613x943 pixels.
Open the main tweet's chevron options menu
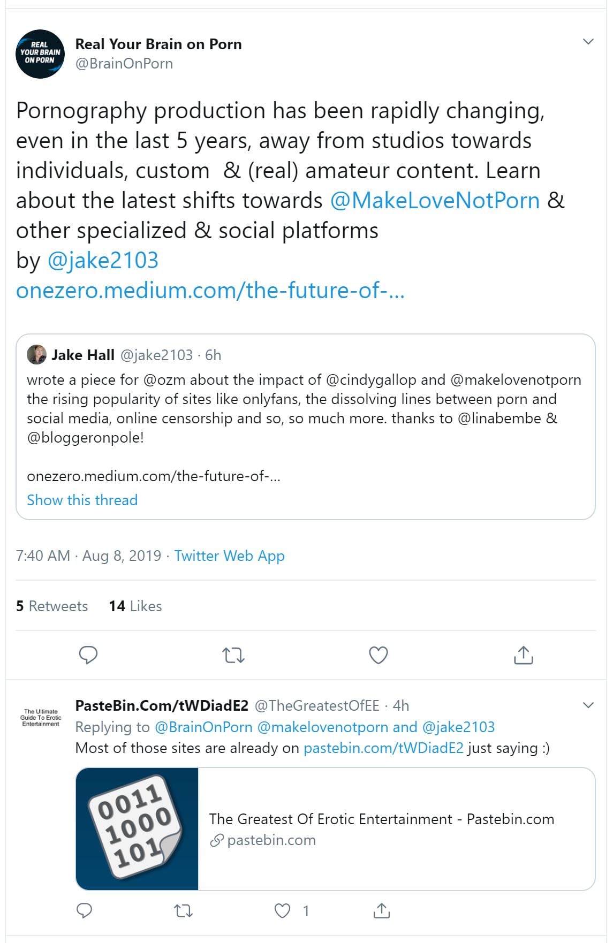tap(588, 42)
